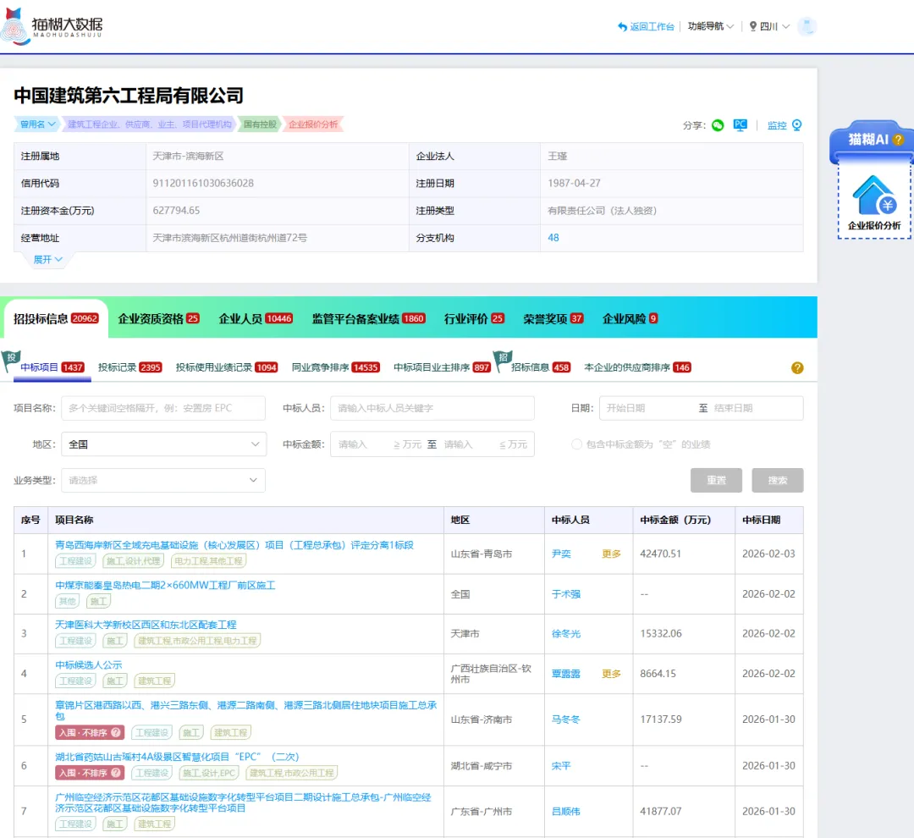Open the 监管平台备案业绩 tab
Image resolution: width=914 pixels, height=838 pixels.
pos(368,318)
